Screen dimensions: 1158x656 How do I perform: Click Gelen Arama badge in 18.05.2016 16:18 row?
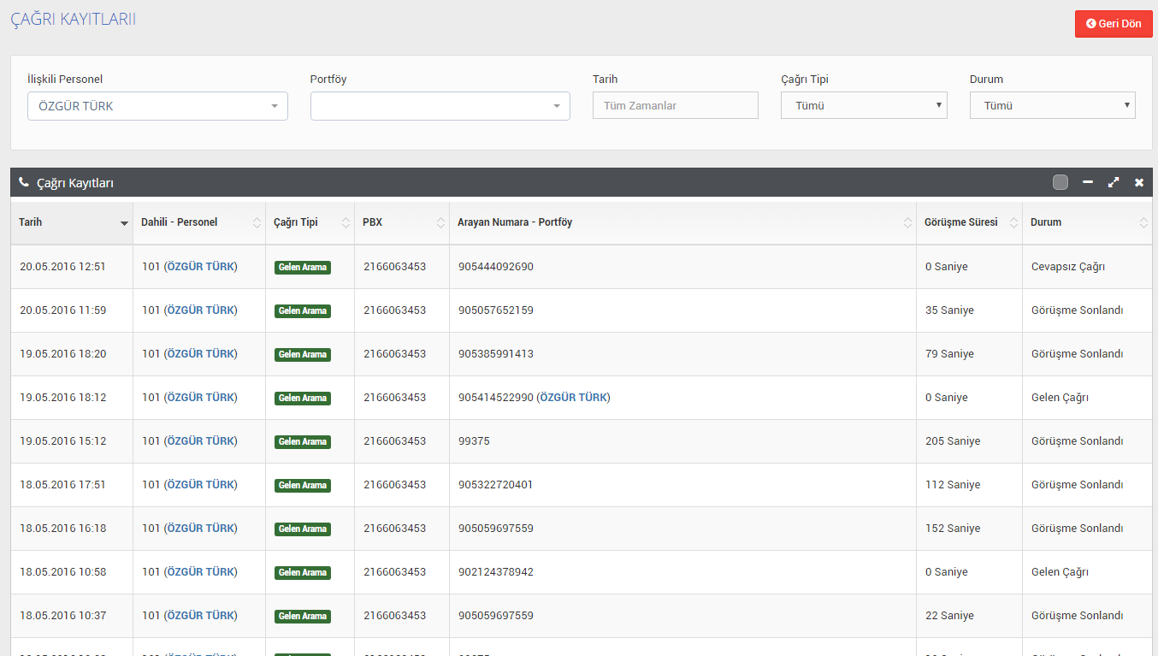pyautogui.click(x=303, y=529)
